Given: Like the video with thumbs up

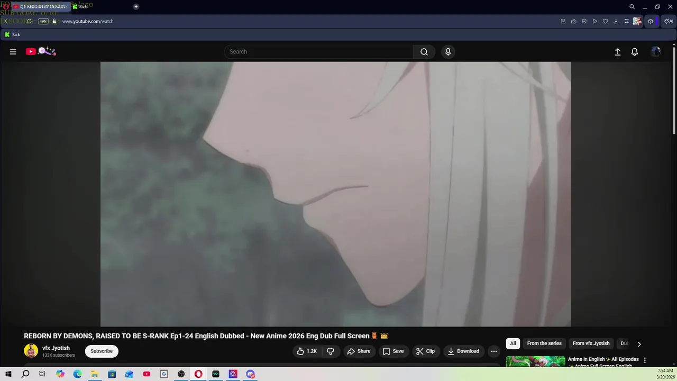Looking at the screenshot, I should coord(306,351).
